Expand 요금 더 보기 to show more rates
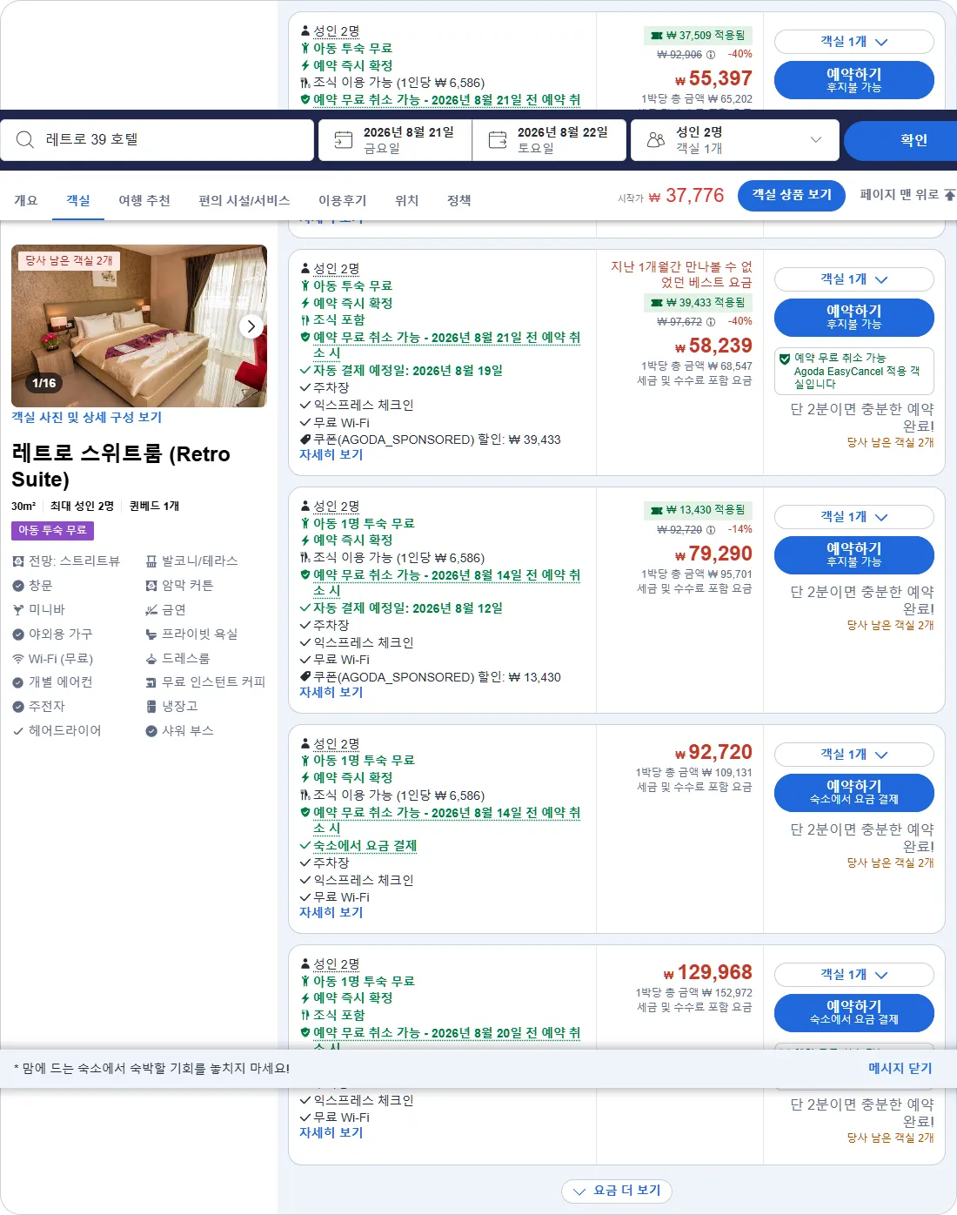 (x=618, y=1191)
